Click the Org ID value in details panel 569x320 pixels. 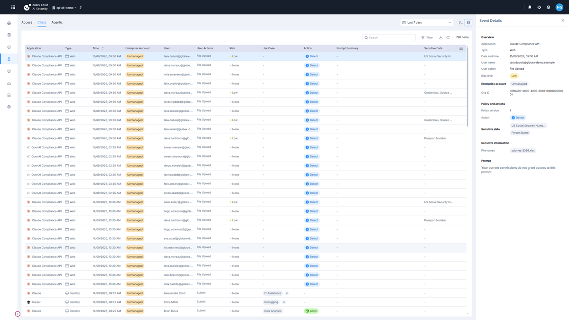pos(536,92)
